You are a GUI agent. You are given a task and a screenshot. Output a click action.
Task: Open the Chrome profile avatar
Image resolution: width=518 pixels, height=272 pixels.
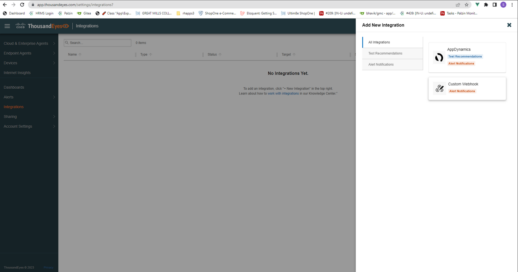(x=504, y=5)
